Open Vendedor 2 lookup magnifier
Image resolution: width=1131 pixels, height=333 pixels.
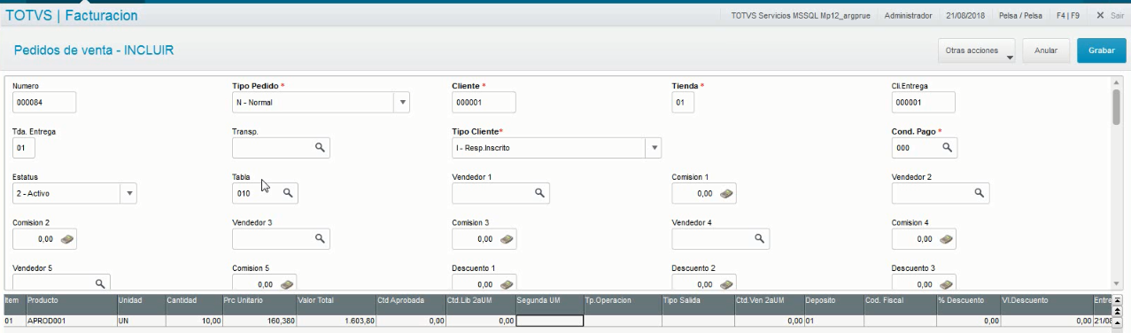click(979, 192)
